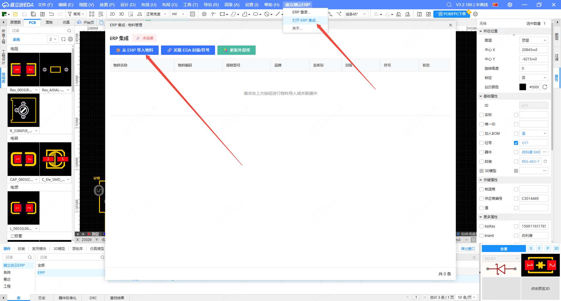Choose 打开 ERP 集成... menu entry
The image size is (561, 301).
[305, 20]
